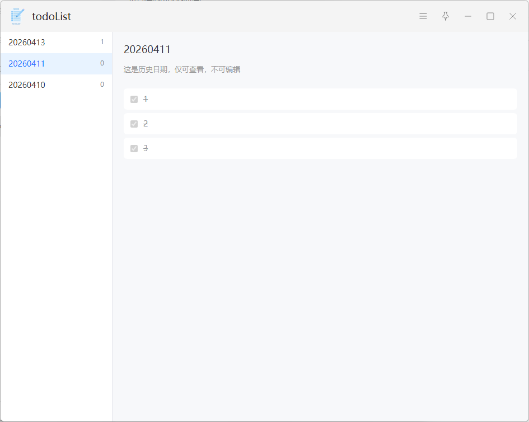Click the count badge beside 20260413

coord(102,42)
